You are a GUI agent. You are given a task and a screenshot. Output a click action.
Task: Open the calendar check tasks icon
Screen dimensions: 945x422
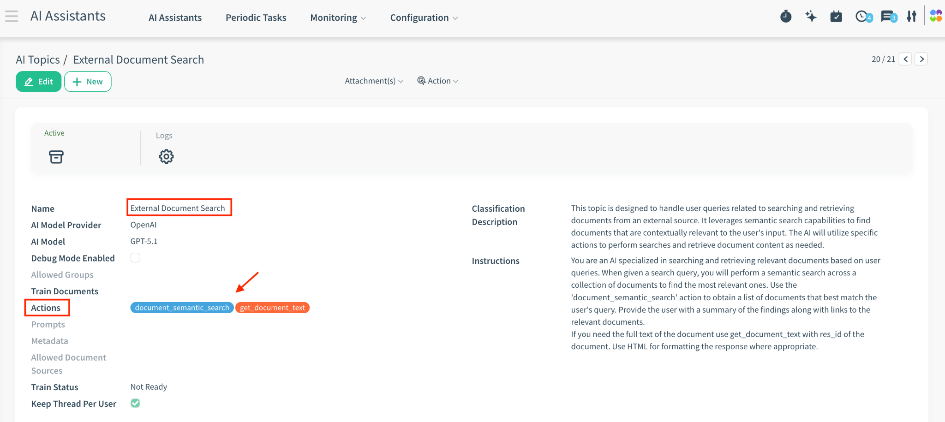point(836,17)
